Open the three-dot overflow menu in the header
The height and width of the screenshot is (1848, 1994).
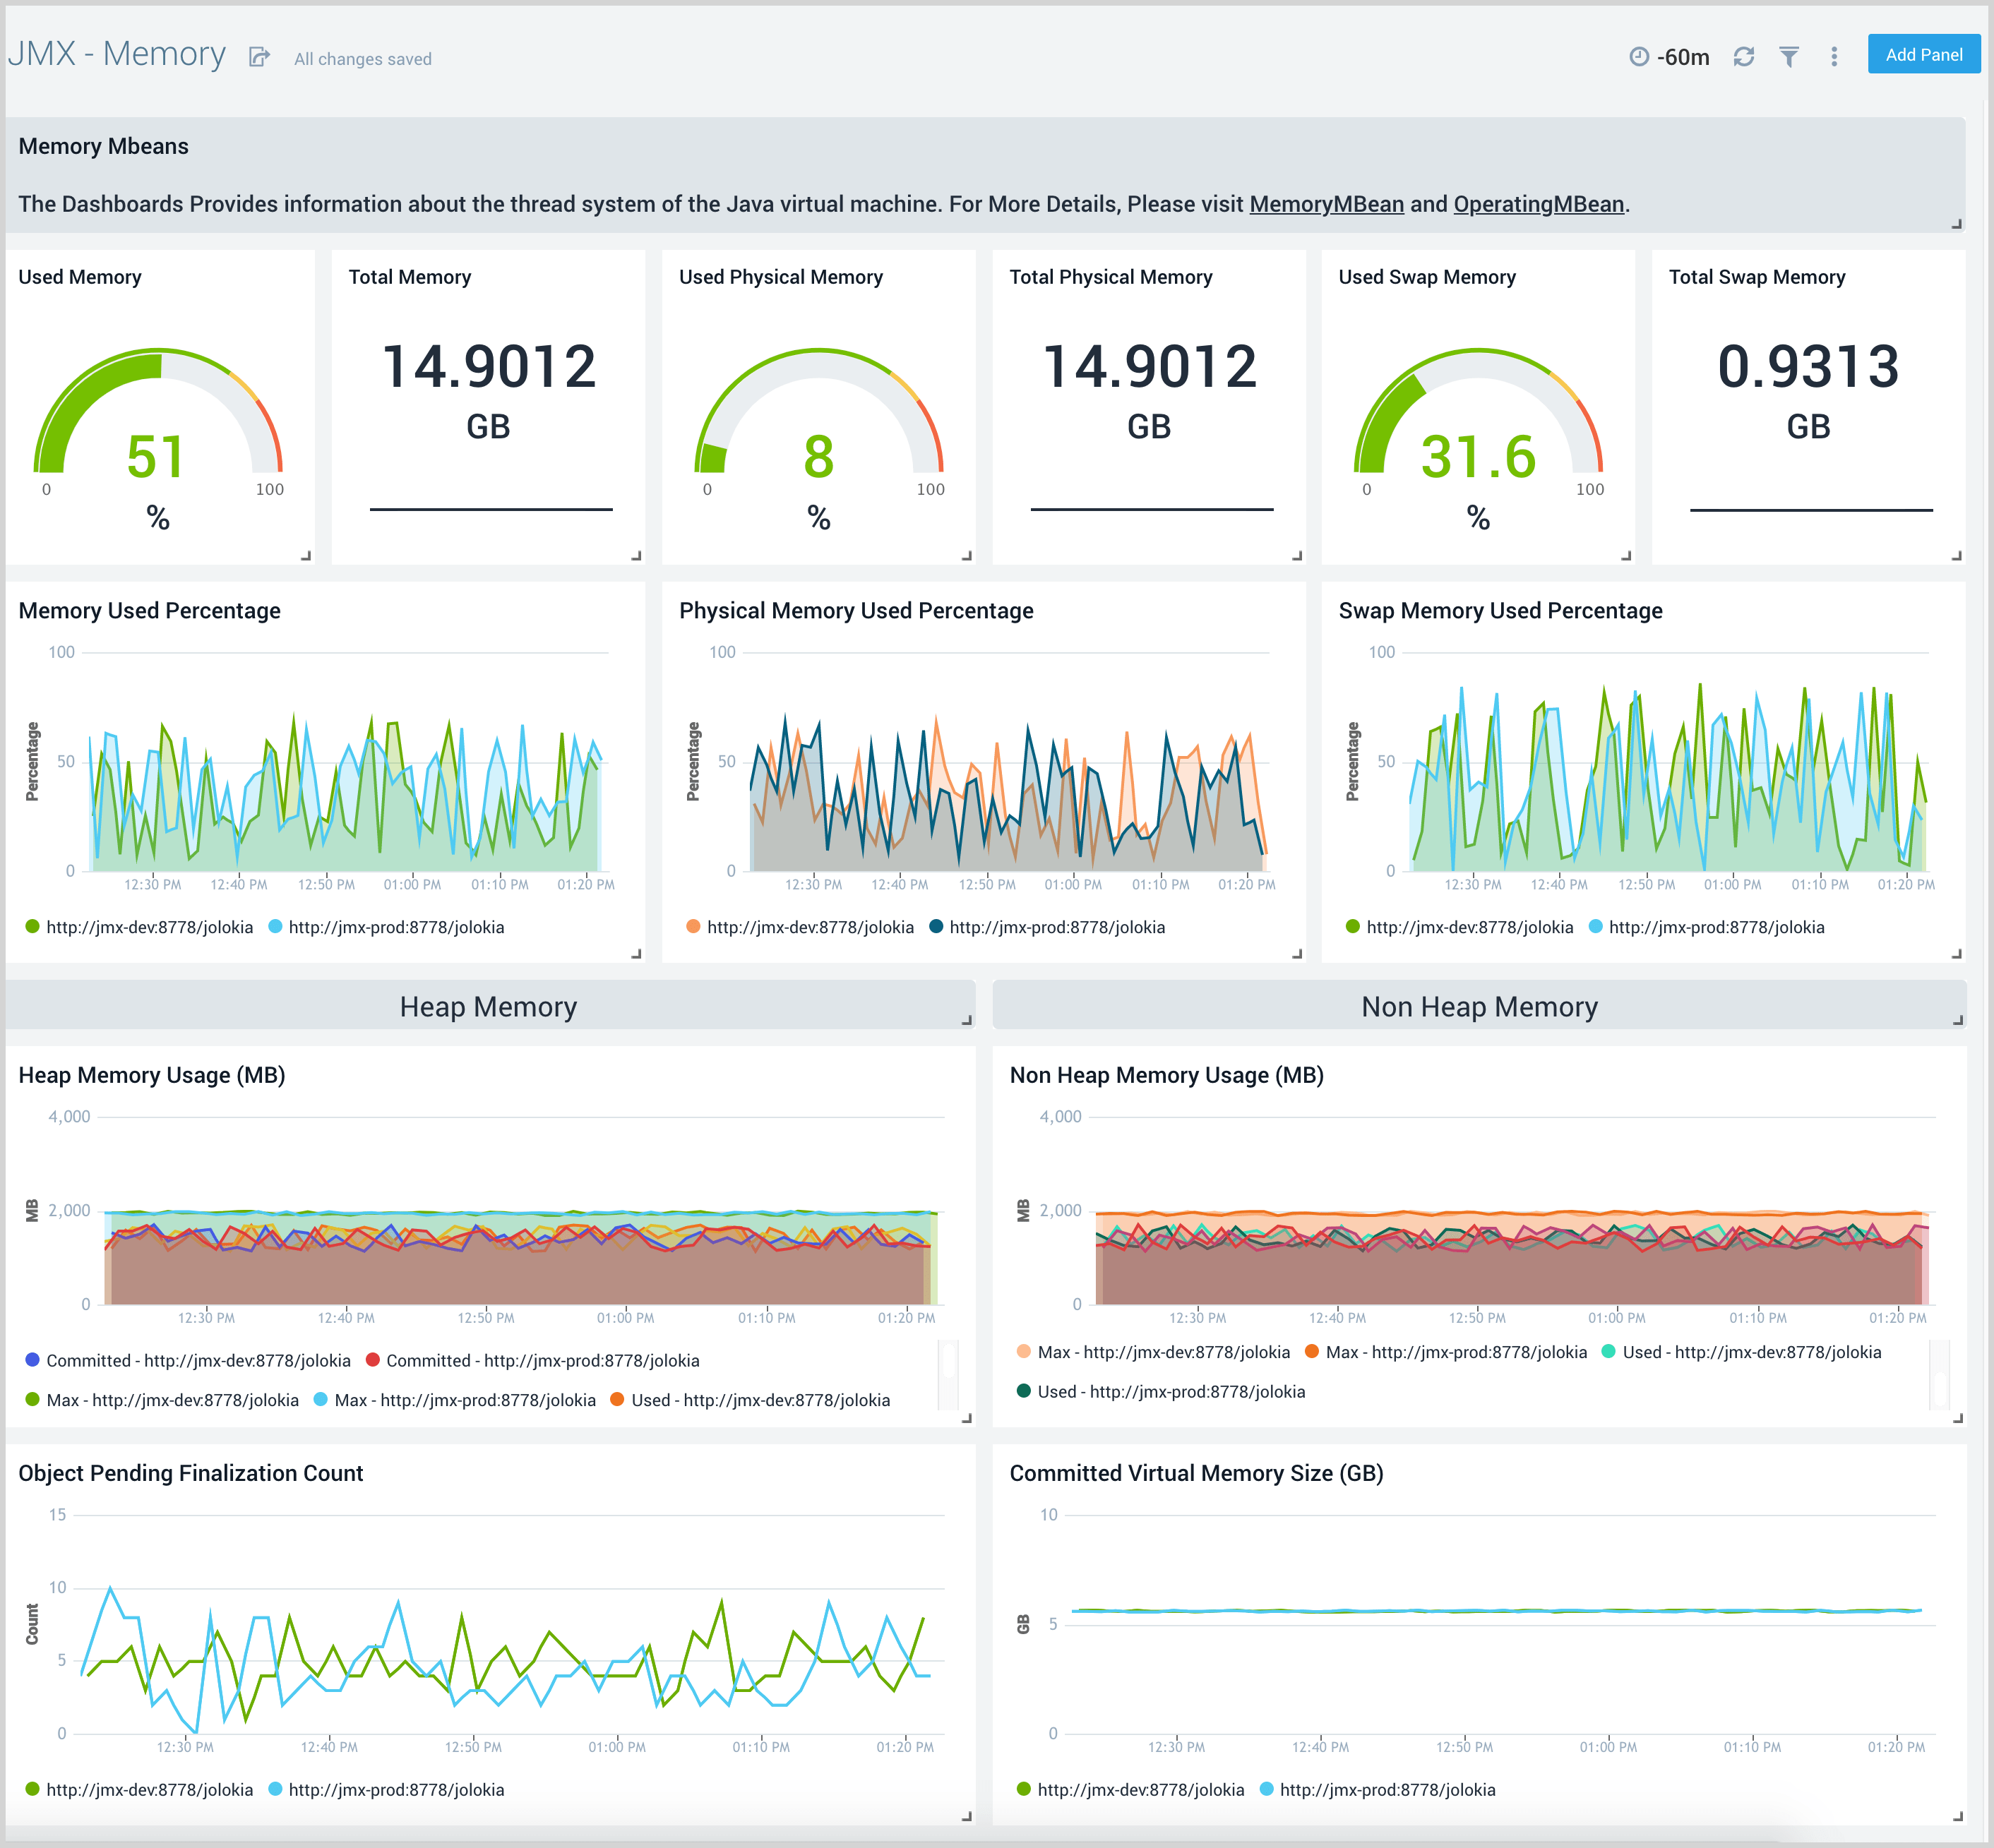tap(1835, 57)
